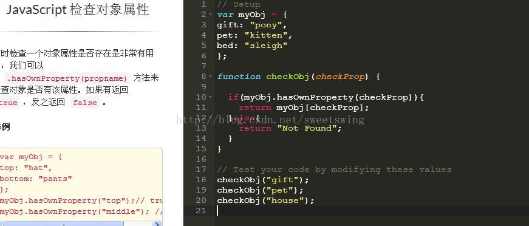
Task: Place cursor on empty editor line 21
Action: point(371,211)
